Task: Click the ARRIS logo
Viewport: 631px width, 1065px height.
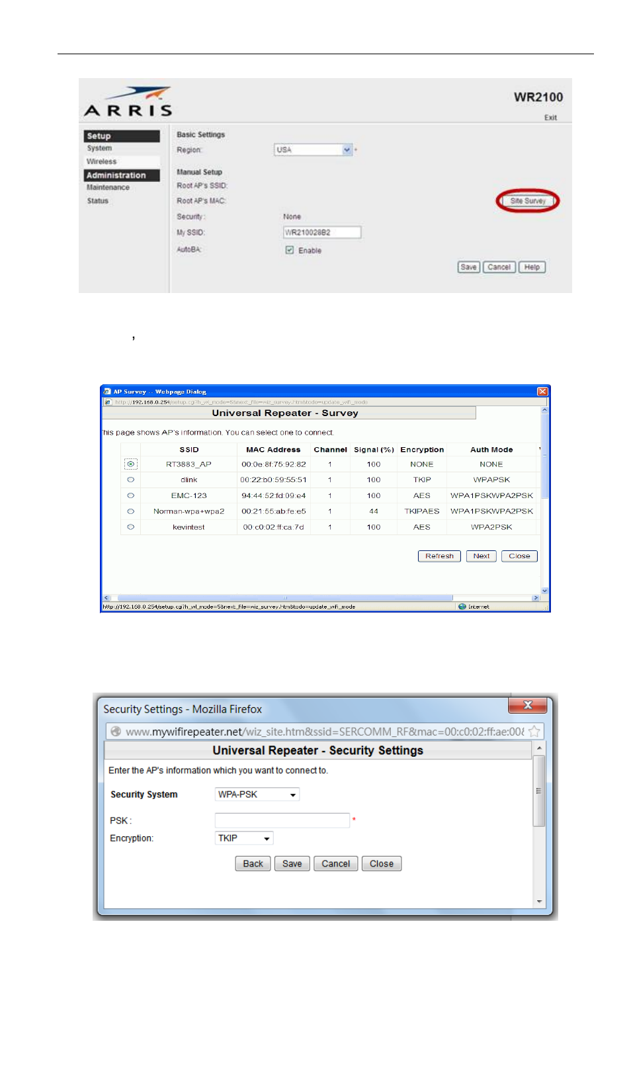Action: click(x=128, y=102)
